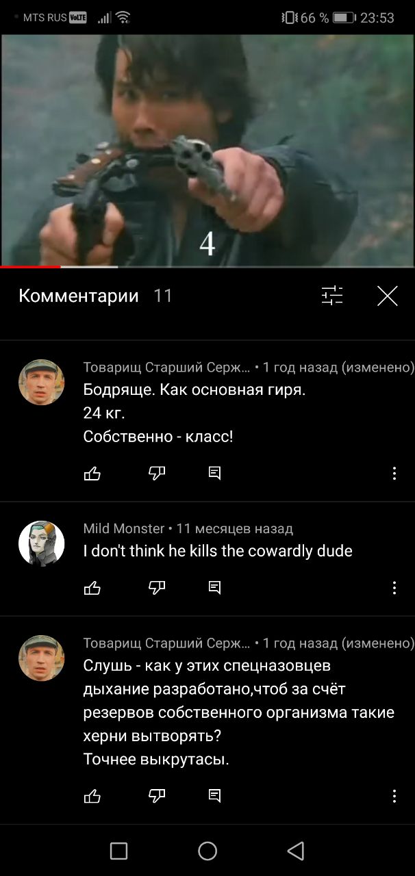The width and height of the screenshot is (415, 876).
Task: Open Mild Monster's profile avatar
Action: pyautogui.click(x=41, y=543)
